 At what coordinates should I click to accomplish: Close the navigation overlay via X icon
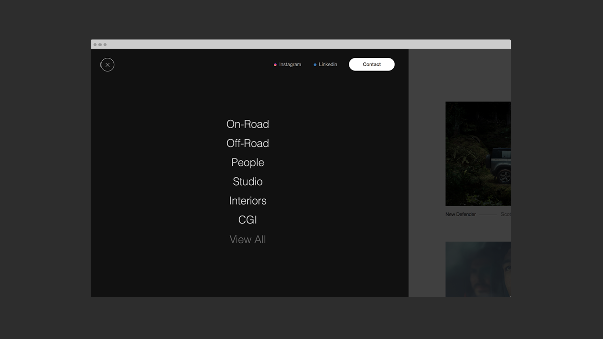pyautogui.click(x=107, y=65)
